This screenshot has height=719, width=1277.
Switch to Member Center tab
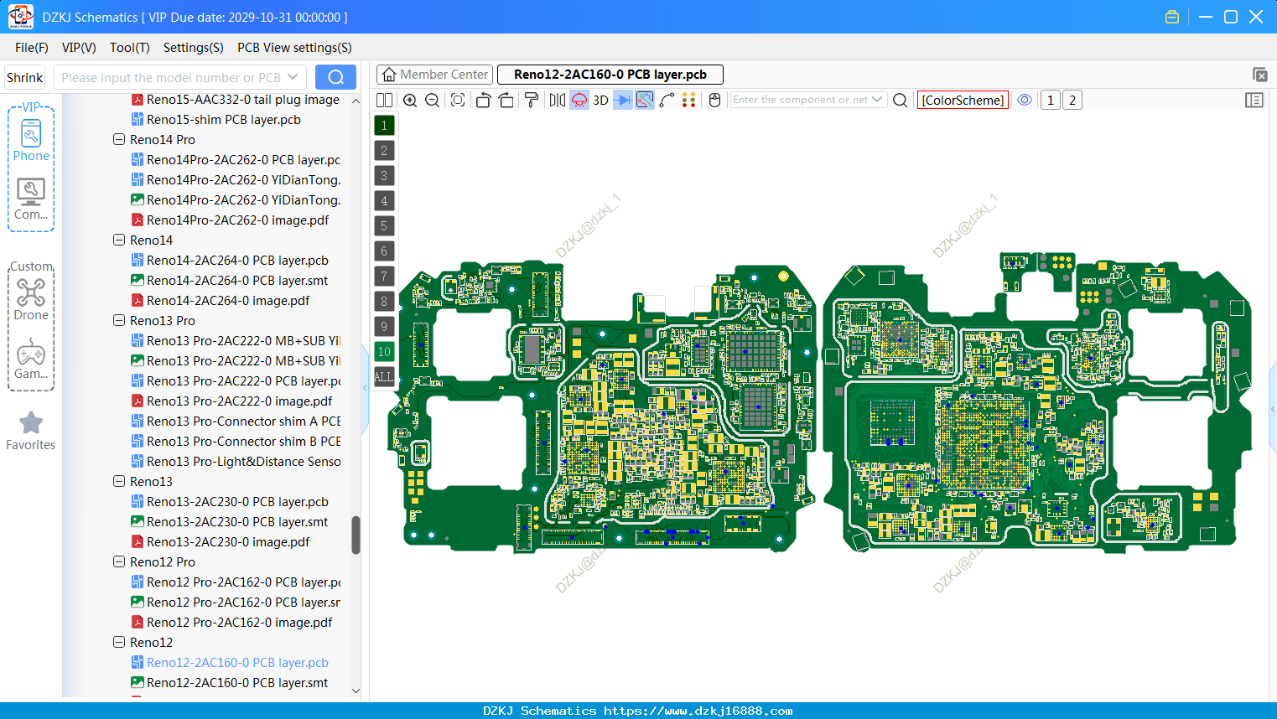(x=435, y=75)
